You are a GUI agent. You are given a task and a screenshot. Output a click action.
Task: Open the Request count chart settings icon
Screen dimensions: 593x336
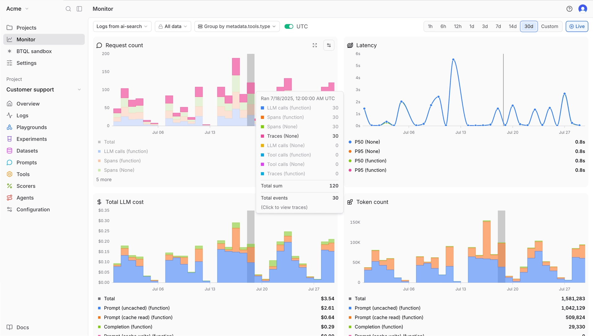(329, 45)
